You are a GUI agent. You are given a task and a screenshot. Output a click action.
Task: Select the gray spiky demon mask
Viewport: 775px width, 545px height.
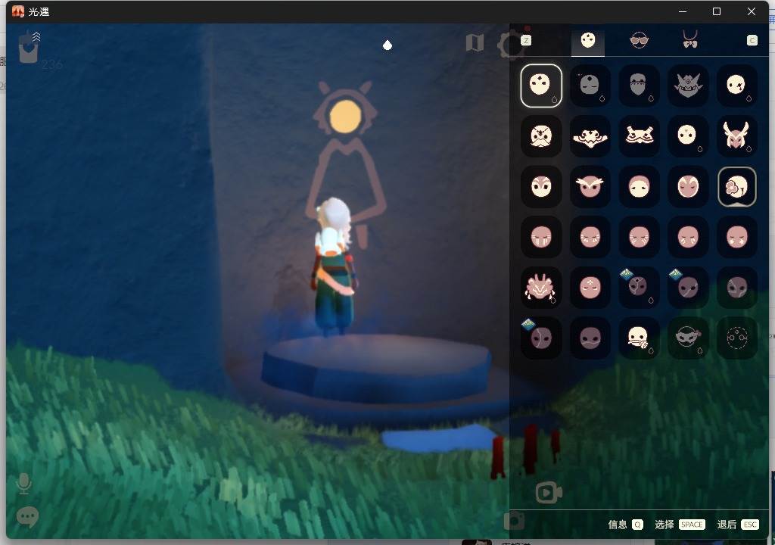pyautogui.click(x=687, y=86)
